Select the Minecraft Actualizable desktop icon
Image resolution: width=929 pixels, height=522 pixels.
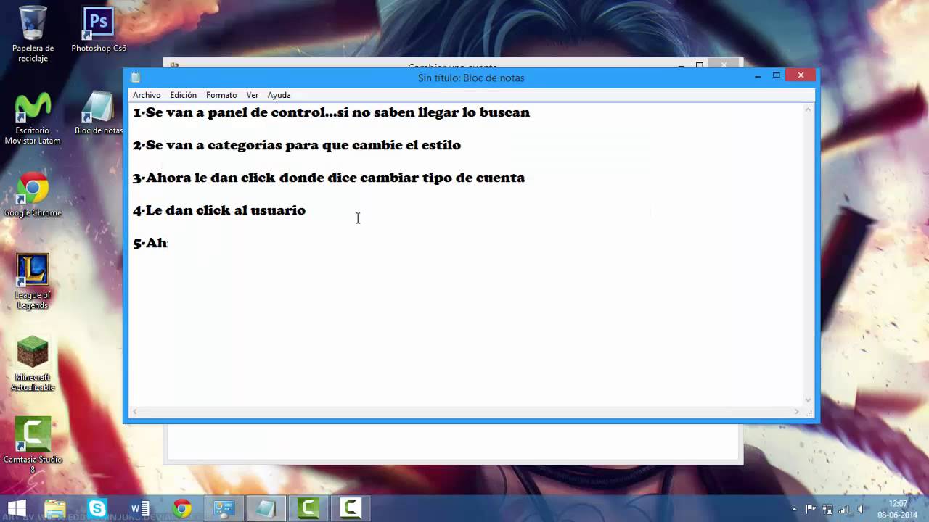33,364
